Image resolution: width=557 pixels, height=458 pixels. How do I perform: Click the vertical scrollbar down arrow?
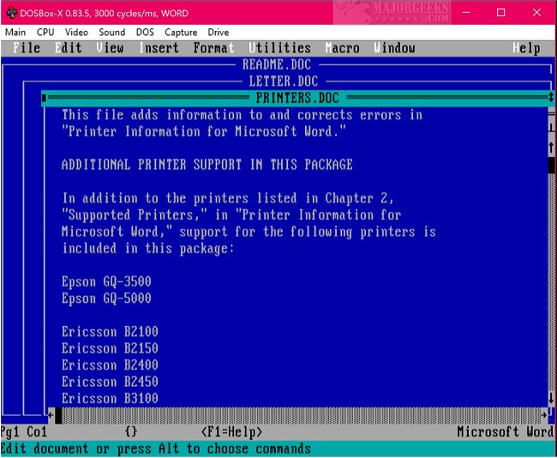pyautogui.click(x=551, y=398)
